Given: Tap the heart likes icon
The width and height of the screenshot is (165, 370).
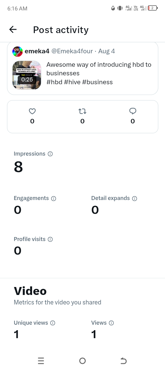Looking at the screenshot, I should click(32, 111).
